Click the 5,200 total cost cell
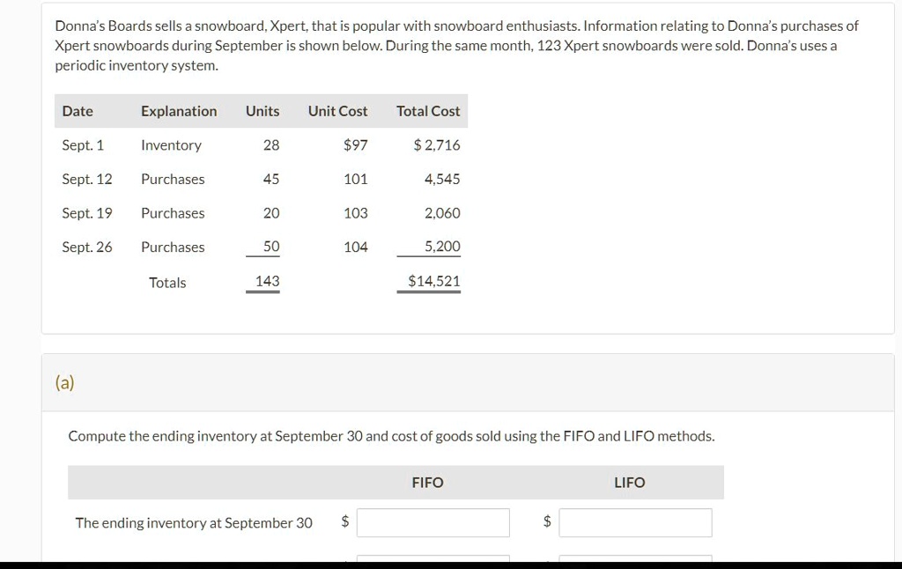The width and height of the screenshot is (902, 569). click(x=442, y=247)
